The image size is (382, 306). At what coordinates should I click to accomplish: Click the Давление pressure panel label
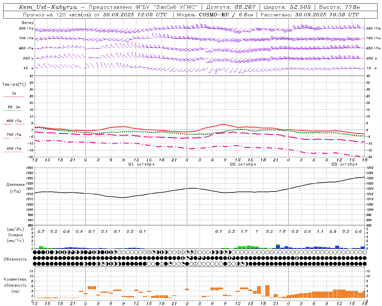16,185
